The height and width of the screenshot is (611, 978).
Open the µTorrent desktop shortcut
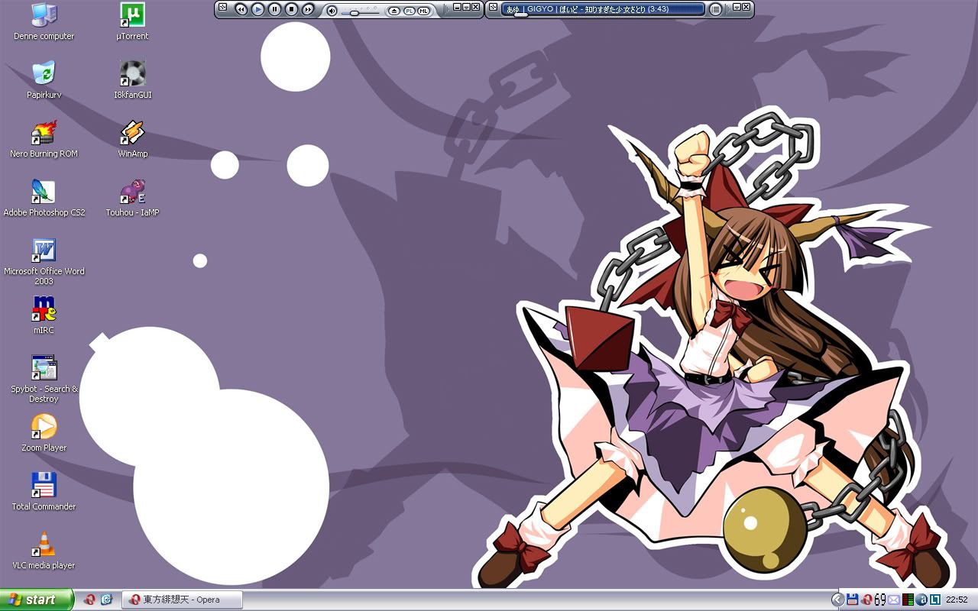coord(132,15)
